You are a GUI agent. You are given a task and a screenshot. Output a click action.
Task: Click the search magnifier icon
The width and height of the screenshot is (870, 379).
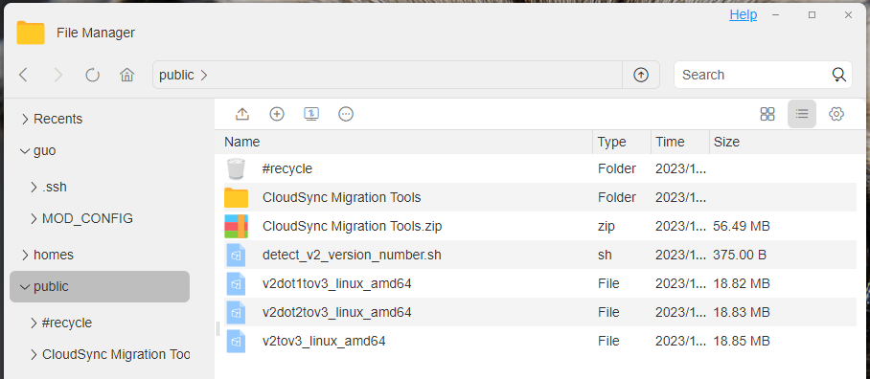[839, 75]
